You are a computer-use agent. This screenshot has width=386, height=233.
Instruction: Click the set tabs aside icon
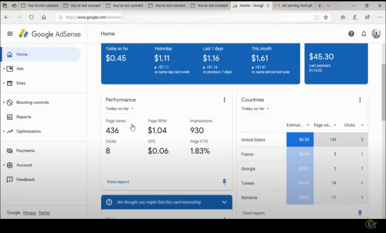coord(14,5)
